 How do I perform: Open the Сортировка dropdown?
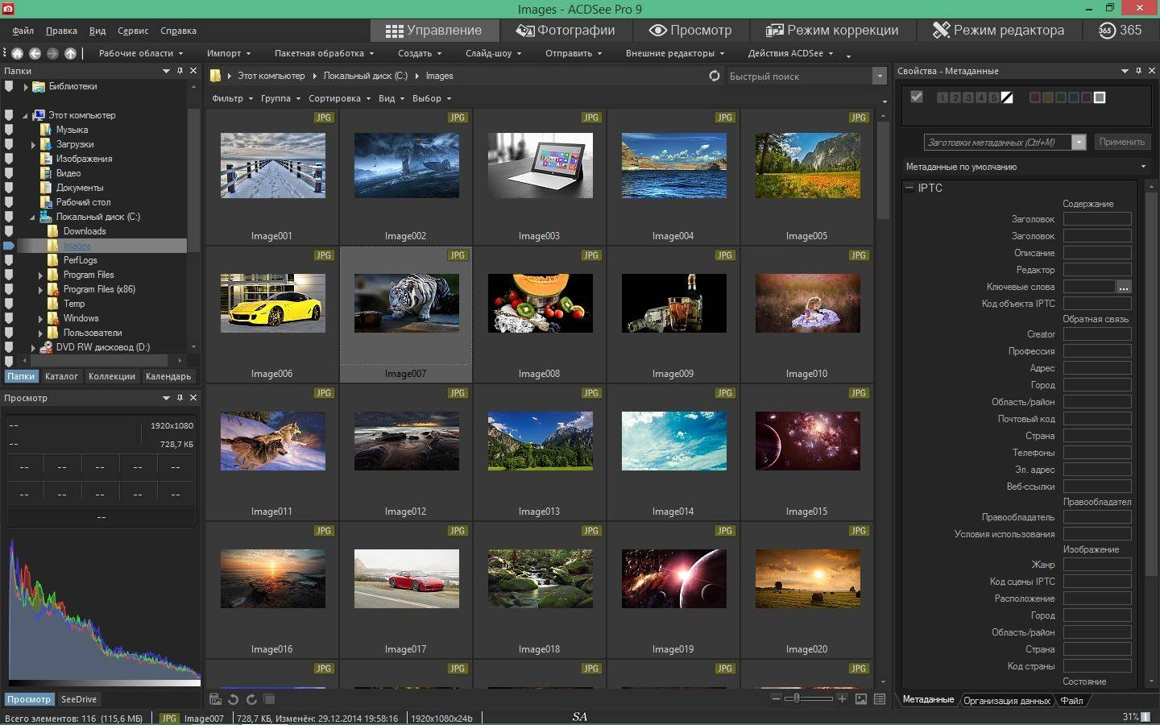coord(339,98)
